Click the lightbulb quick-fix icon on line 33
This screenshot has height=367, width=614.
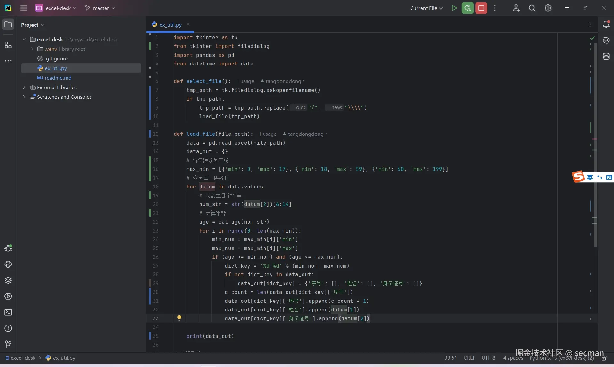tap(179, 318)
